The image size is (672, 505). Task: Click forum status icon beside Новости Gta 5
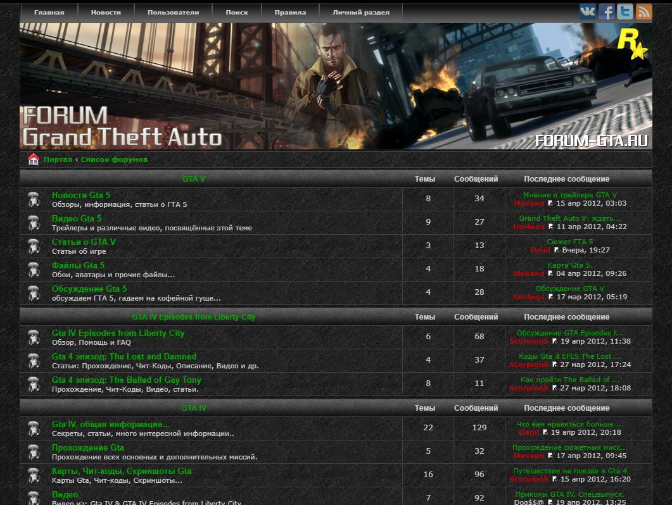click(x=34, y=199)
